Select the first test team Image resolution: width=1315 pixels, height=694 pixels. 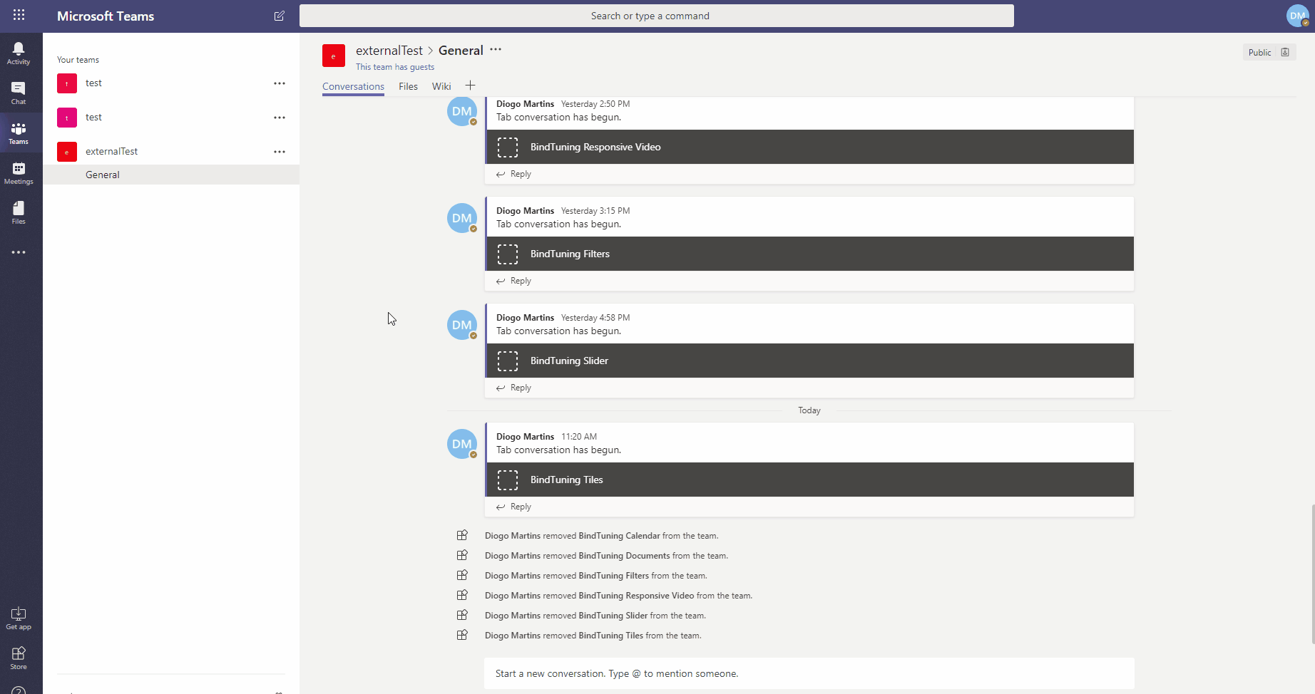coord(171,83)
